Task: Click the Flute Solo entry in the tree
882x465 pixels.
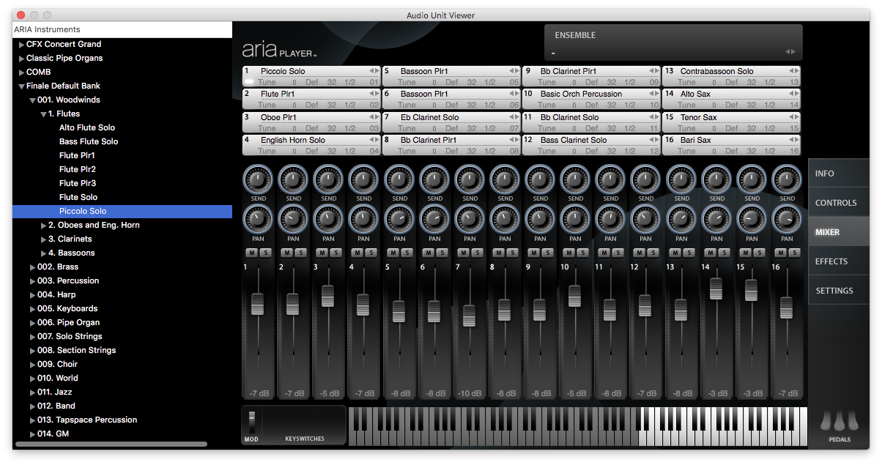Action: (x=78, y=197)
